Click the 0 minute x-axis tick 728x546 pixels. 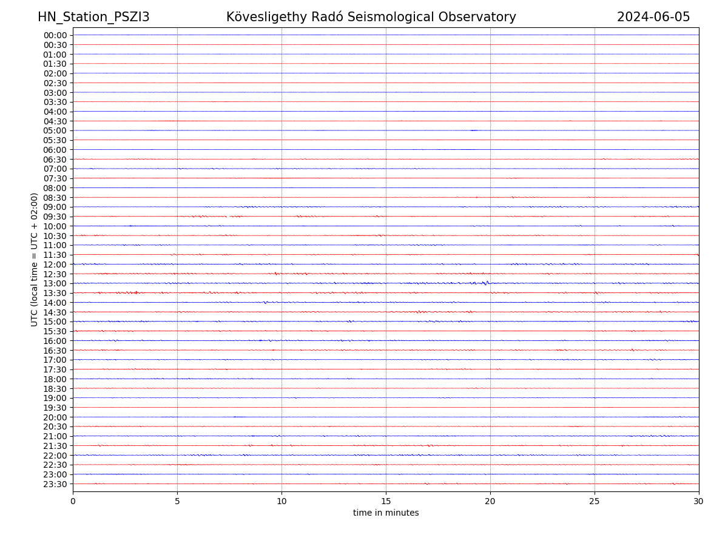click(73, 501)
